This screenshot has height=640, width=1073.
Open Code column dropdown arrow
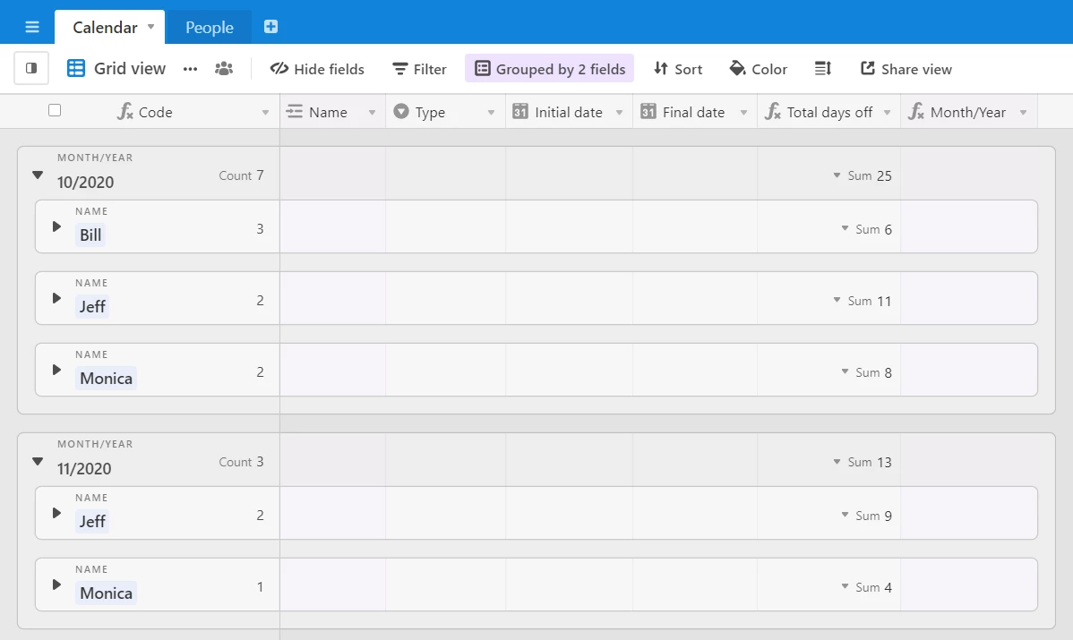[265, 113]
